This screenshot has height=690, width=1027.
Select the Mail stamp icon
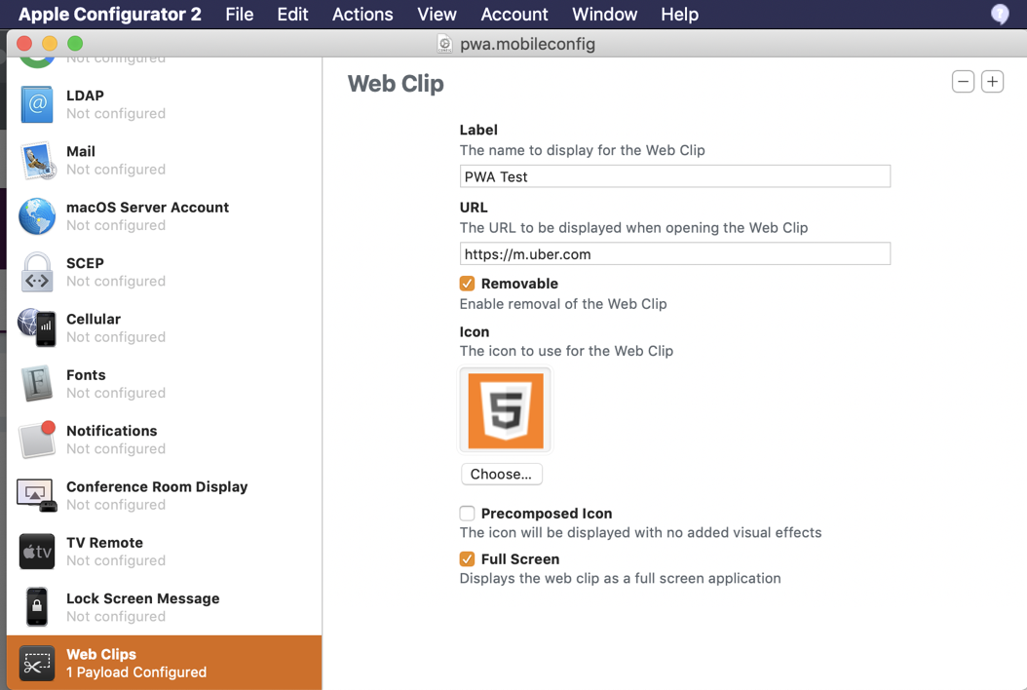click(37, 160)
